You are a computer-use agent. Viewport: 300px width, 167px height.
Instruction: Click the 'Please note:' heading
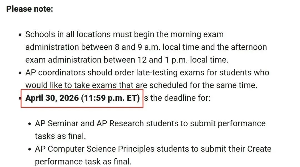tap(29, 9)
